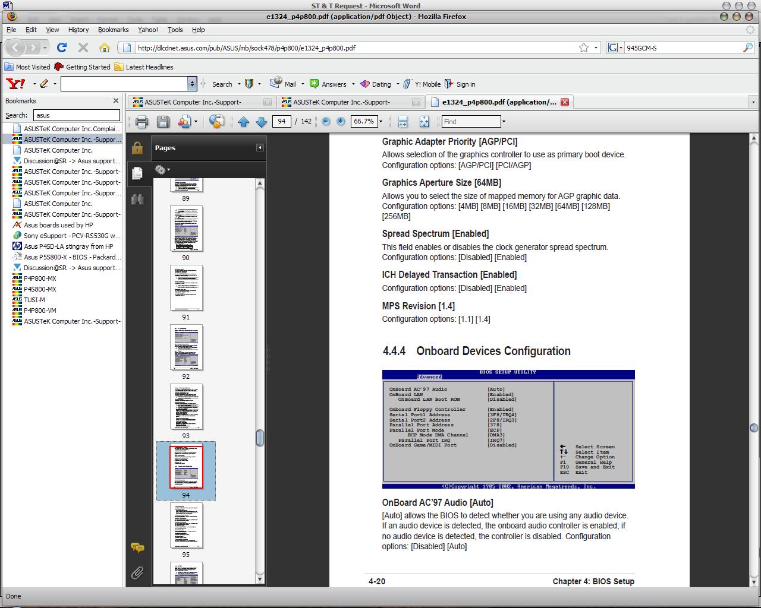
Task: Select page 90 thumbnail
Action: point(186,229)
